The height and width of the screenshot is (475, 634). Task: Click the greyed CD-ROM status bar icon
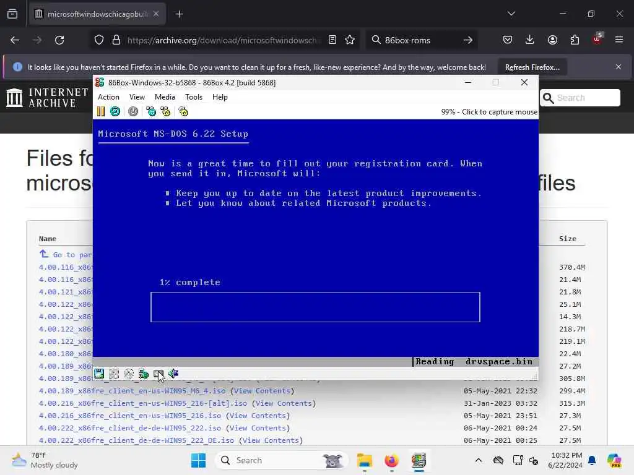129,374
